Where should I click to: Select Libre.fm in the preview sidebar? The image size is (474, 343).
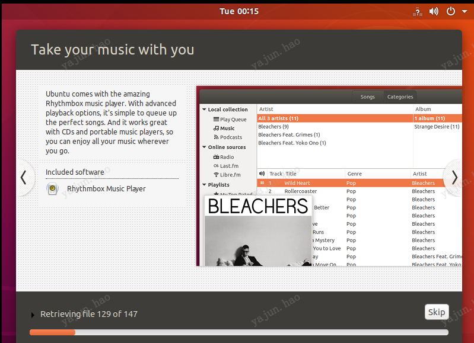227,175
